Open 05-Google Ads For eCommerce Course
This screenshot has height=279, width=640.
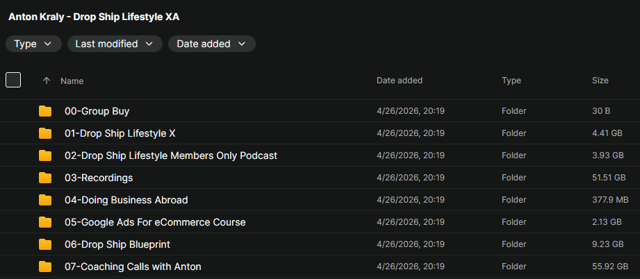(x=155, y=222)
